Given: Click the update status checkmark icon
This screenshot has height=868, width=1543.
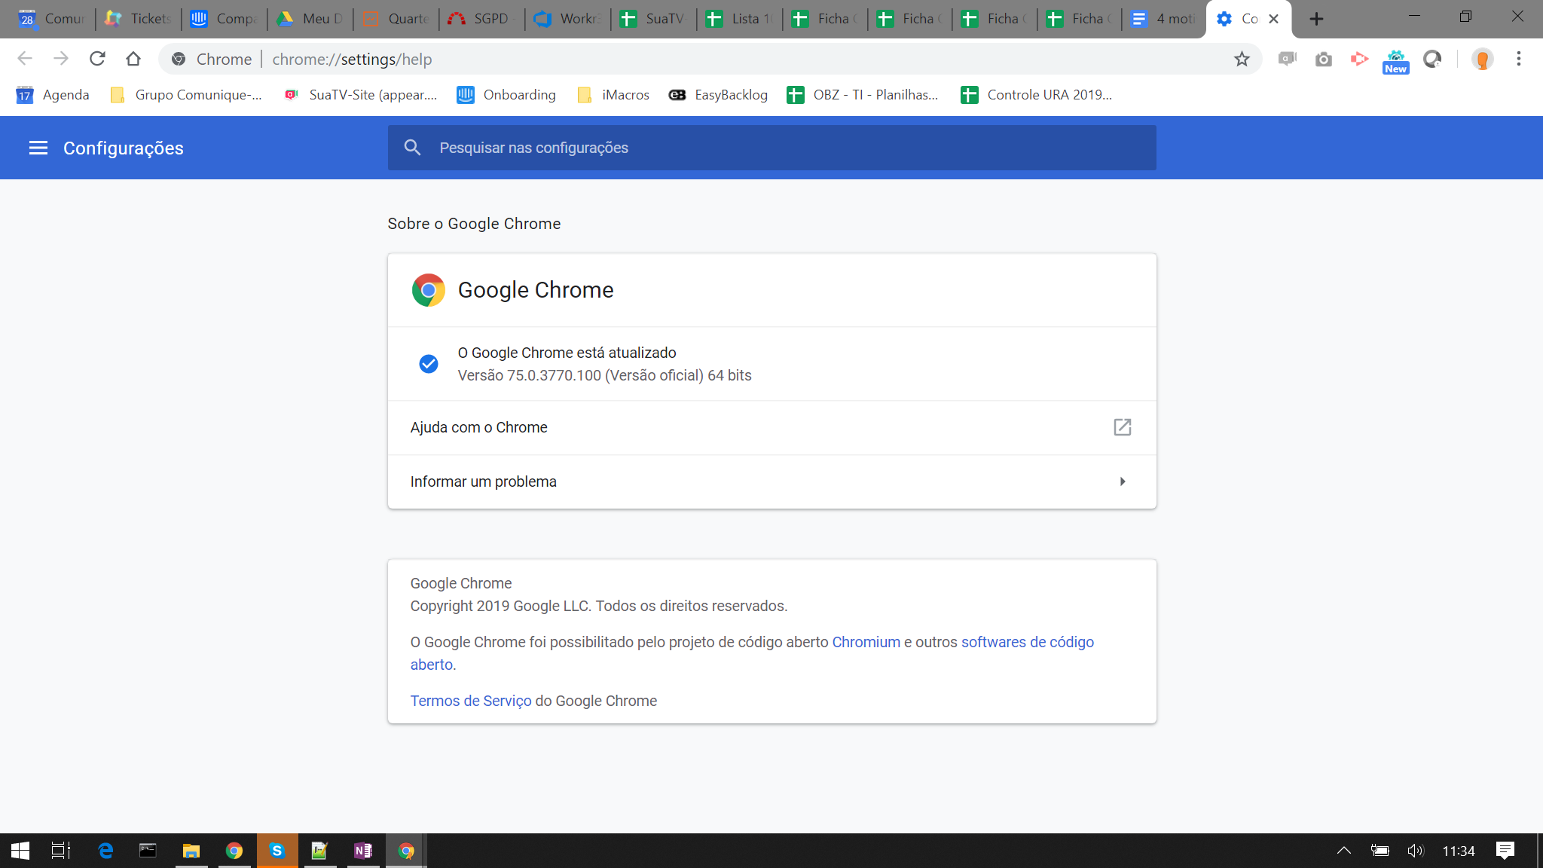Looking at the screenshot, I should coord(429,363).
